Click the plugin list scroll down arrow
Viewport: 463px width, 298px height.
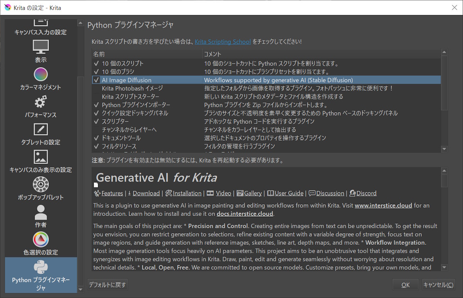click(444, 149)
